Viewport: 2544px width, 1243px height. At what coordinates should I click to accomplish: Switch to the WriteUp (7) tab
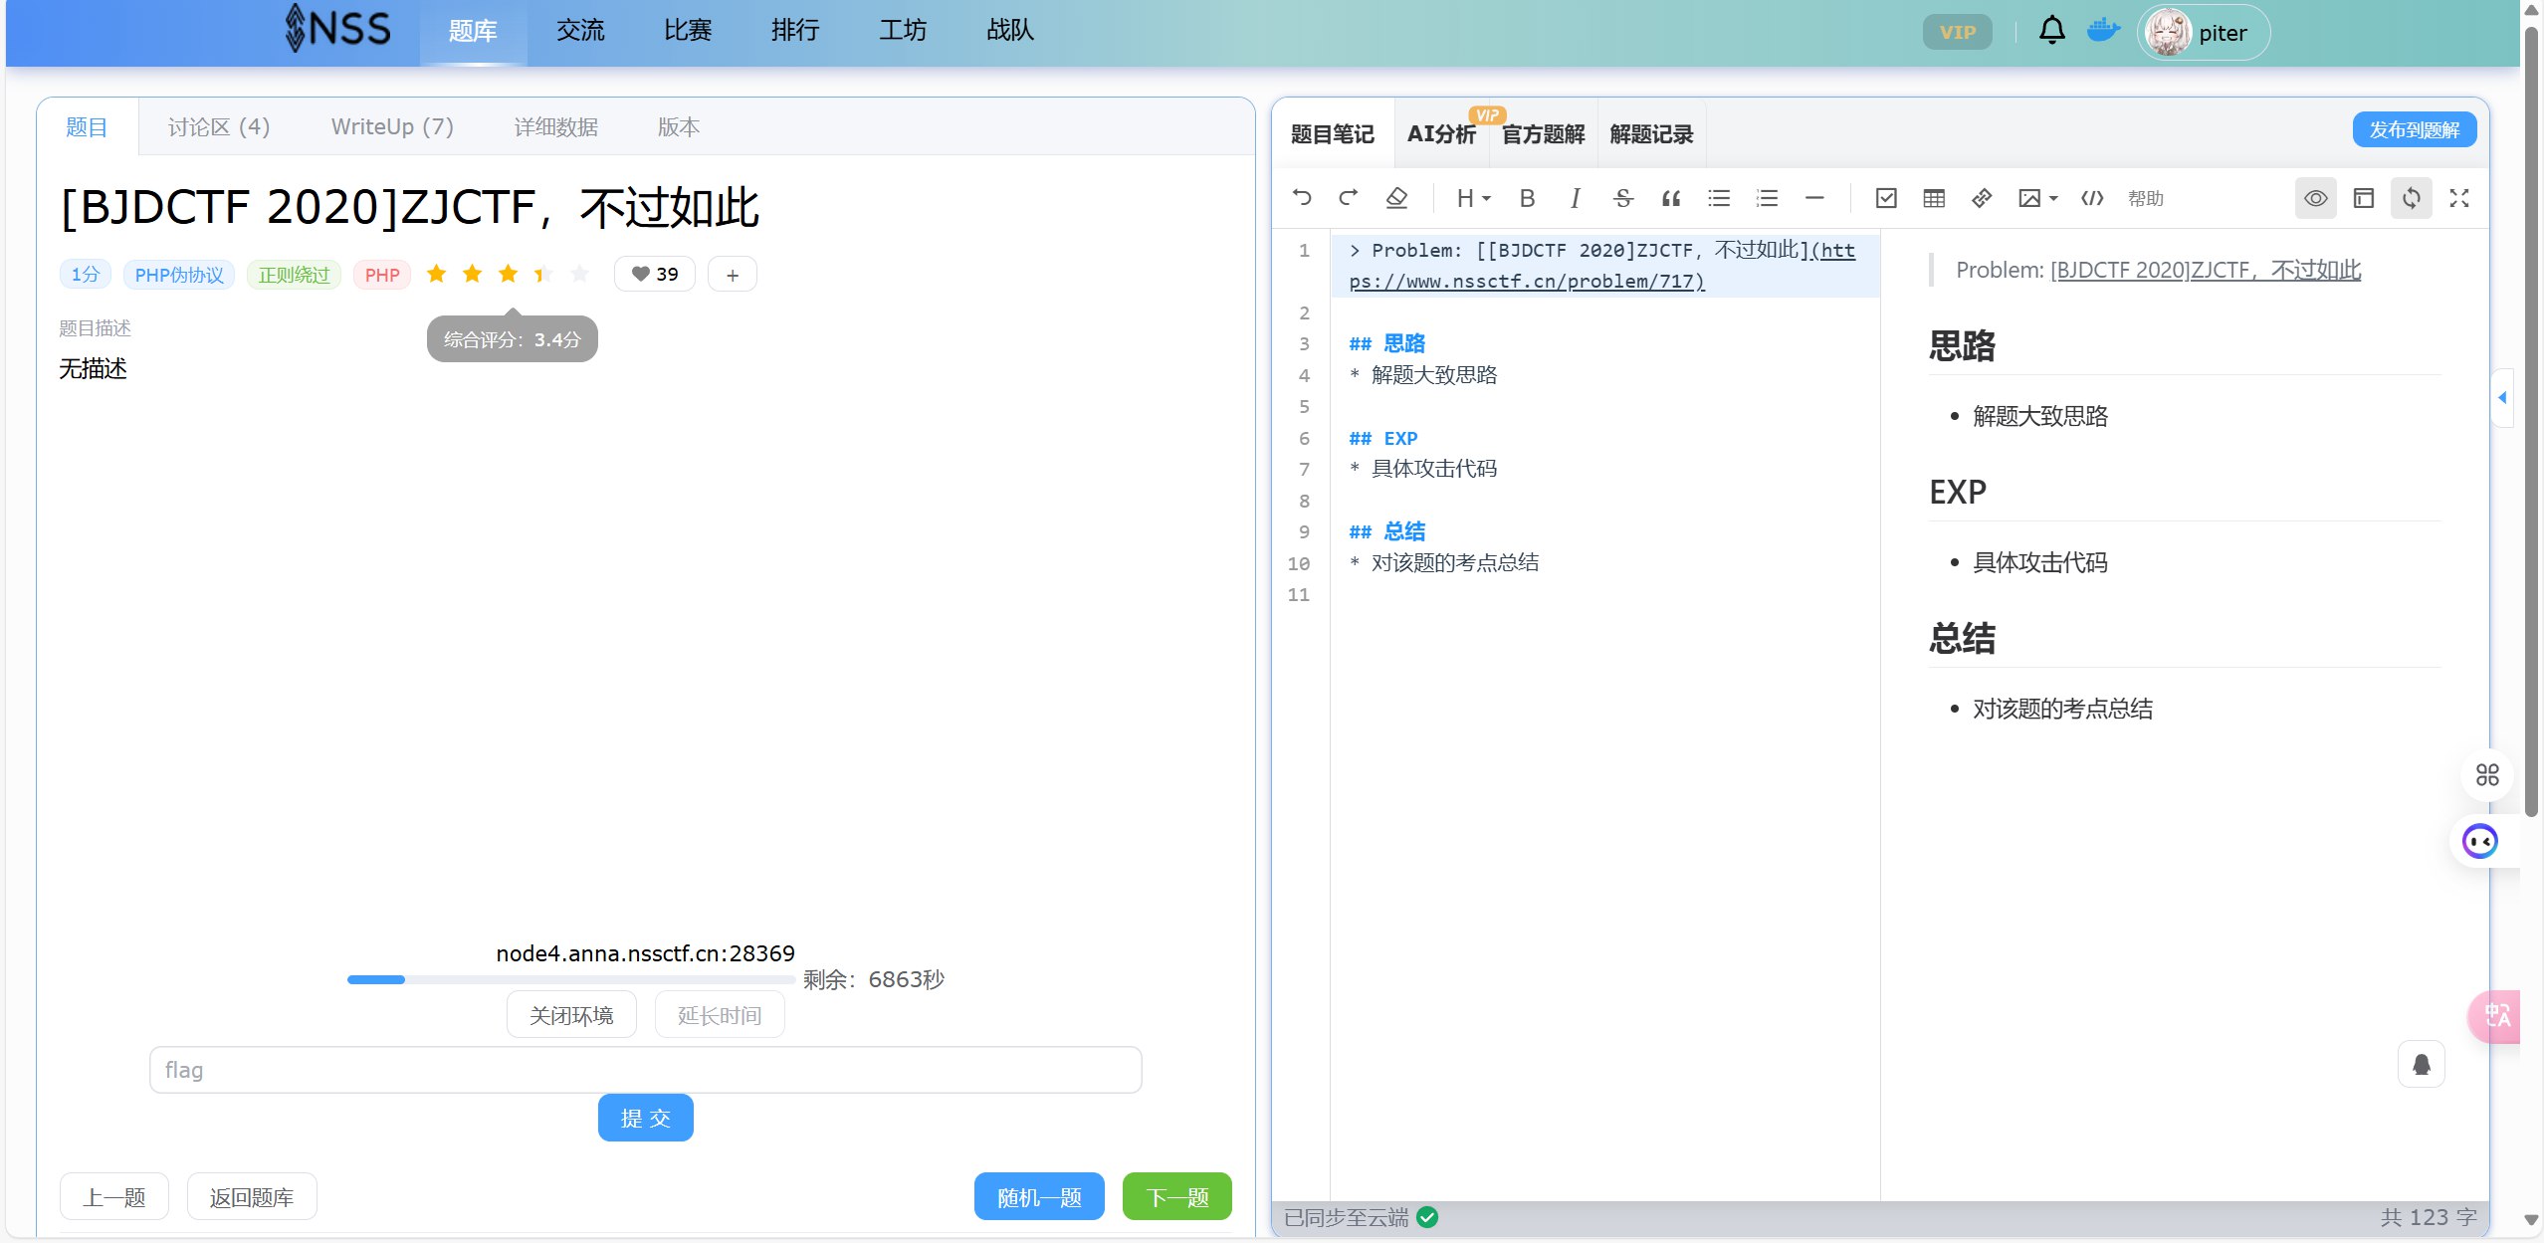pyautogui.click(x=392, y=126)
